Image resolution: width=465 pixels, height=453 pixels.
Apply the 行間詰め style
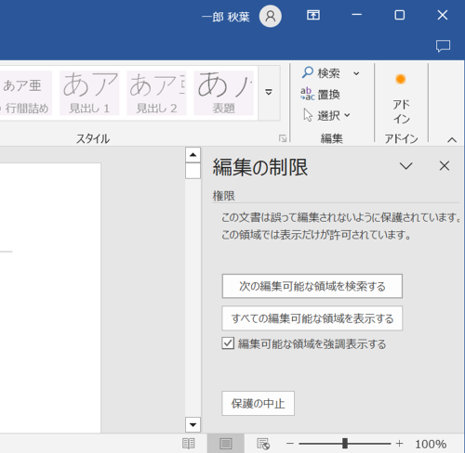click(x=26, y=93)
